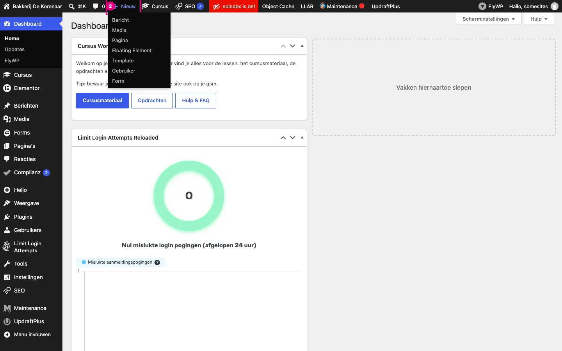Move Limit Login Attempts widget up

pyautogui.click(x=283, y=138)
